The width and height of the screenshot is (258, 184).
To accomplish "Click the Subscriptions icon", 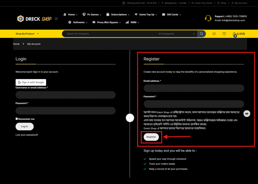I will point(108,14).
